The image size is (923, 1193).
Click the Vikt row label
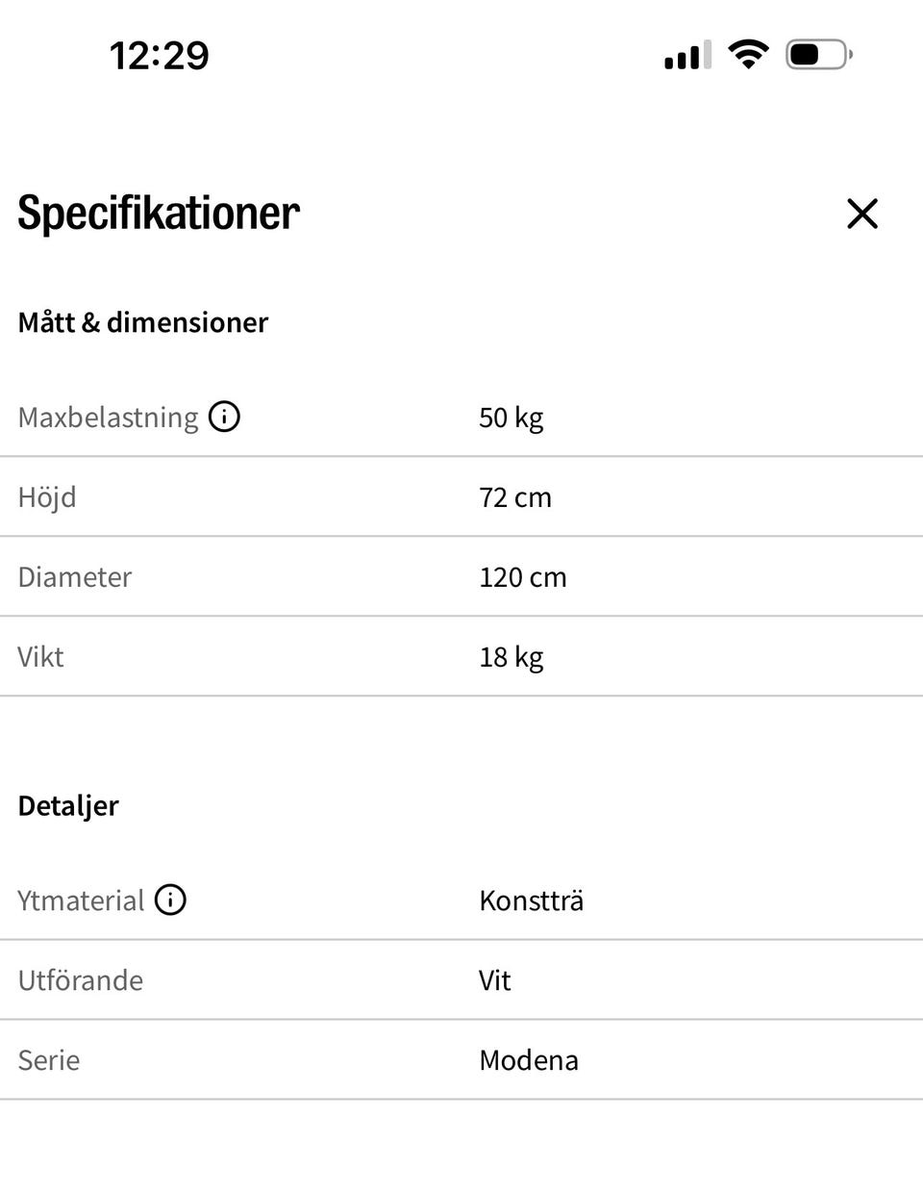(40, 657)
